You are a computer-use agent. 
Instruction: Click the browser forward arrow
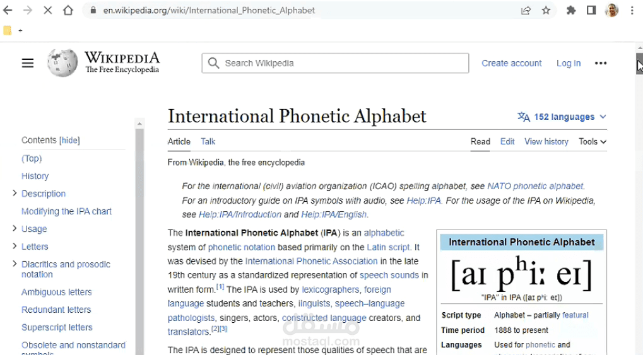[x=28, y=10]
